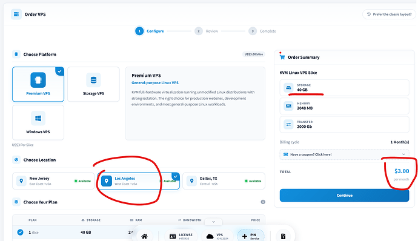The height and width of the screenshot is (241, 418).
Task: Open the plan info circle icon
Action: (263, 202)
